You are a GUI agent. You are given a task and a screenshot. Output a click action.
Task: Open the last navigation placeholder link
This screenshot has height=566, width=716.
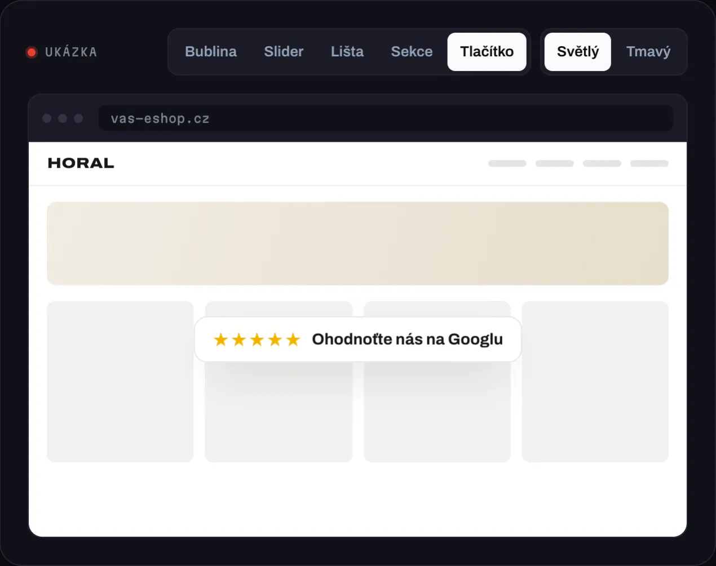tap(649, 163)
